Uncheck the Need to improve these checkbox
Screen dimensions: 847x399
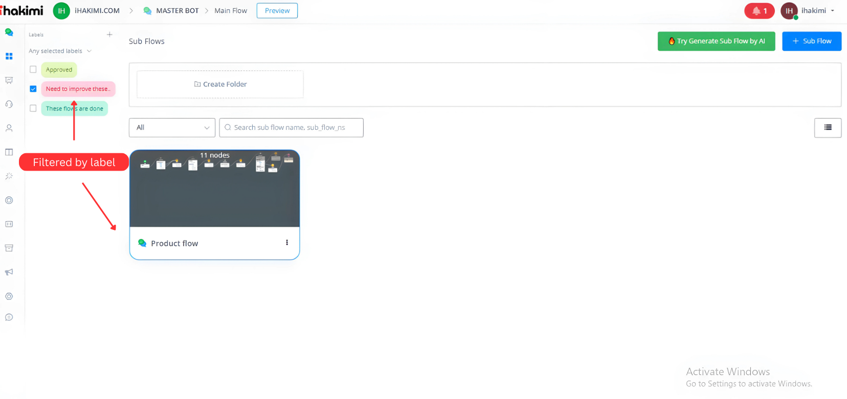(33, 89)
